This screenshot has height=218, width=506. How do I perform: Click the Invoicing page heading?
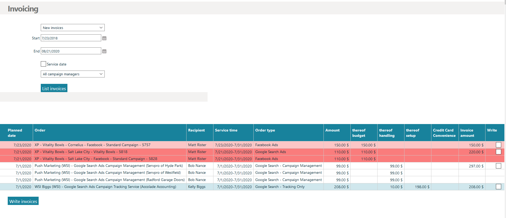pyautogui.click(x=23, y=9)
